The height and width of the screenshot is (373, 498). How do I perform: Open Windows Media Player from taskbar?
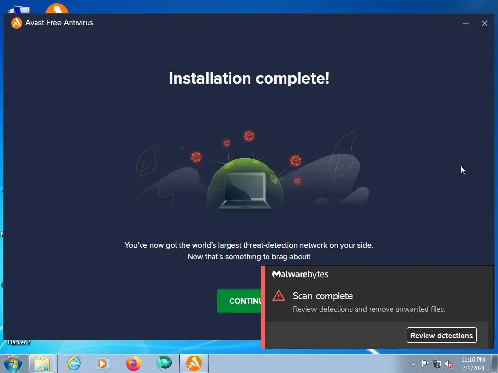click(x=103, y=363)
